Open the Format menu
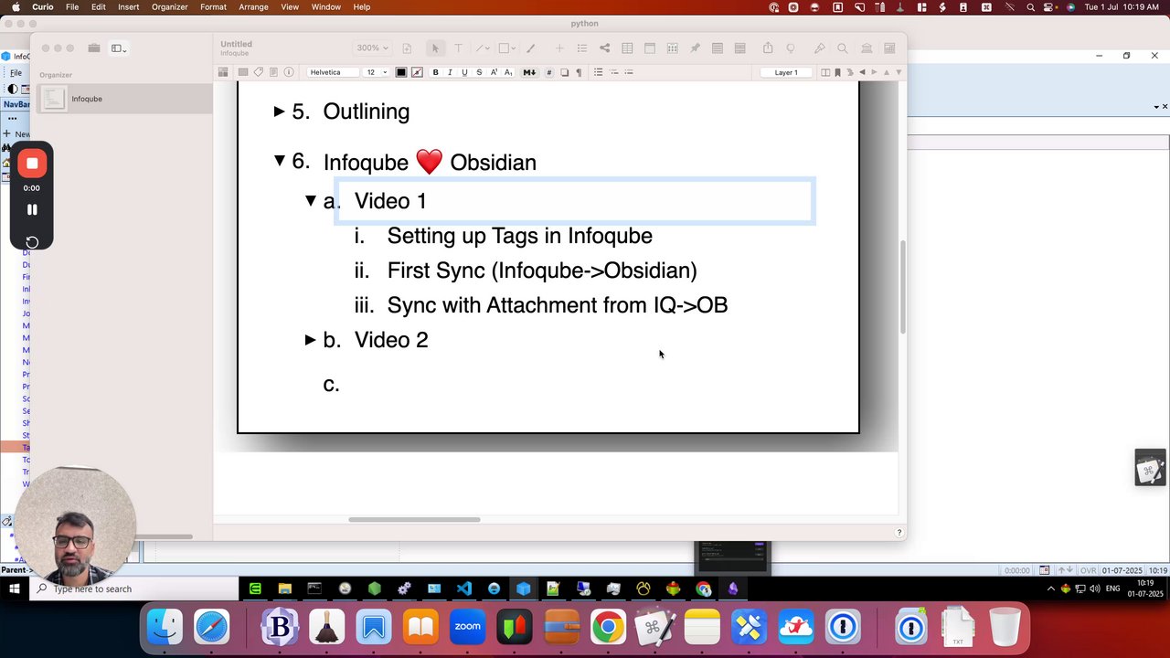This screenshot has height=658, width=1170. point(213,6)
